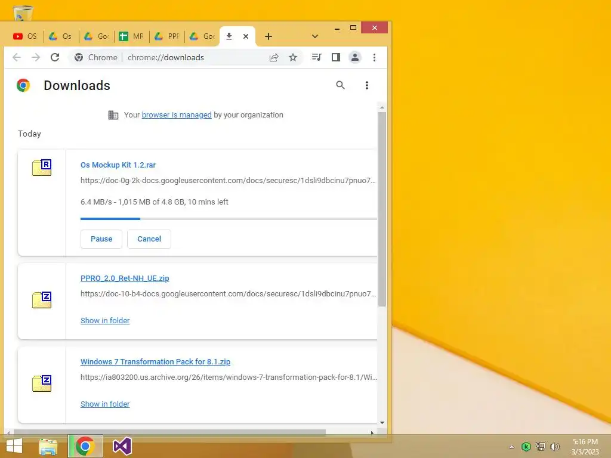Switch to the YouTube OS tab
611x458 pixels.
pyautogui.click(x=25, y=36)
